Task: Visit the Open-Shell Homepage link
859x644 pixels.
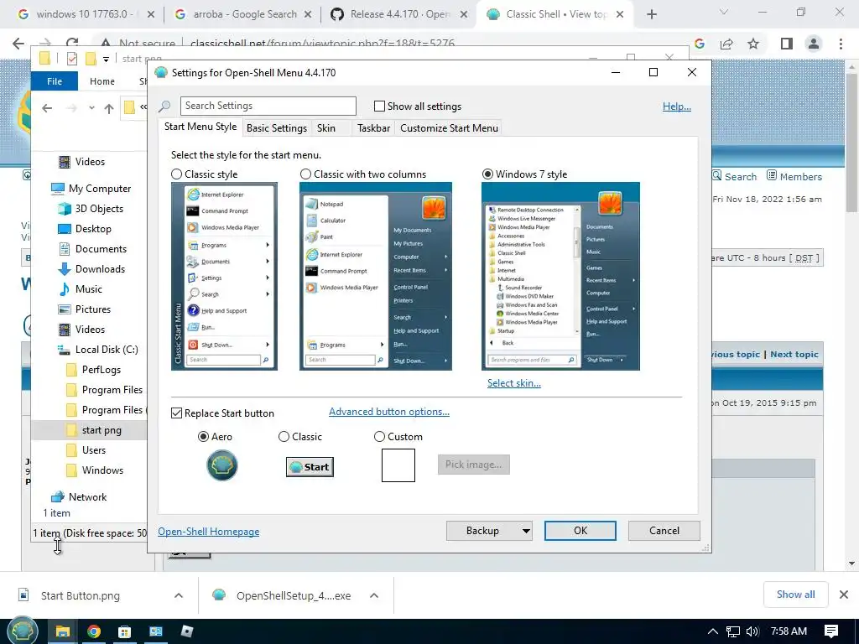Action: click(x=209, y=532)
